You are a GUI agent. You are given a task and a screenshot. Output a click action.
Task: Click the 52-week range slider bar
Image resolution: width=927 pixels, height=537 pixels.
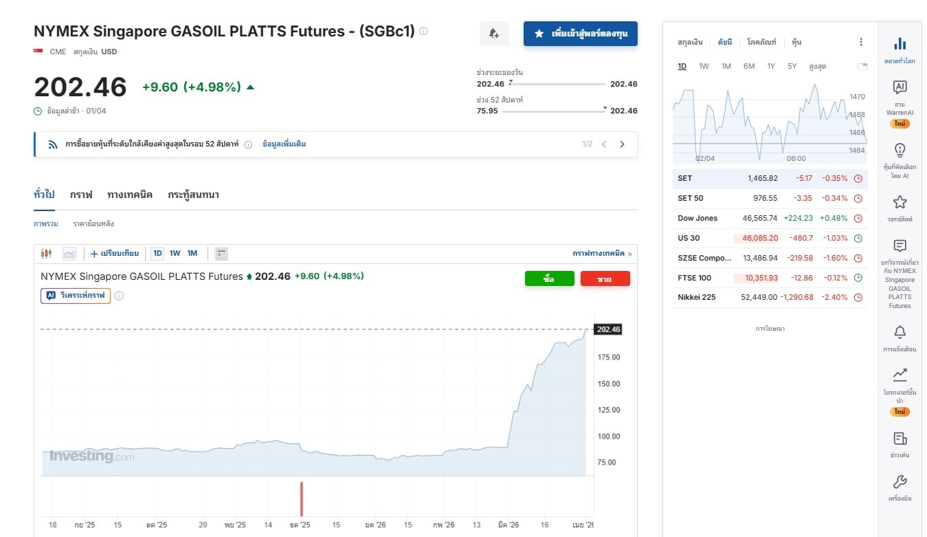(554, 111)
